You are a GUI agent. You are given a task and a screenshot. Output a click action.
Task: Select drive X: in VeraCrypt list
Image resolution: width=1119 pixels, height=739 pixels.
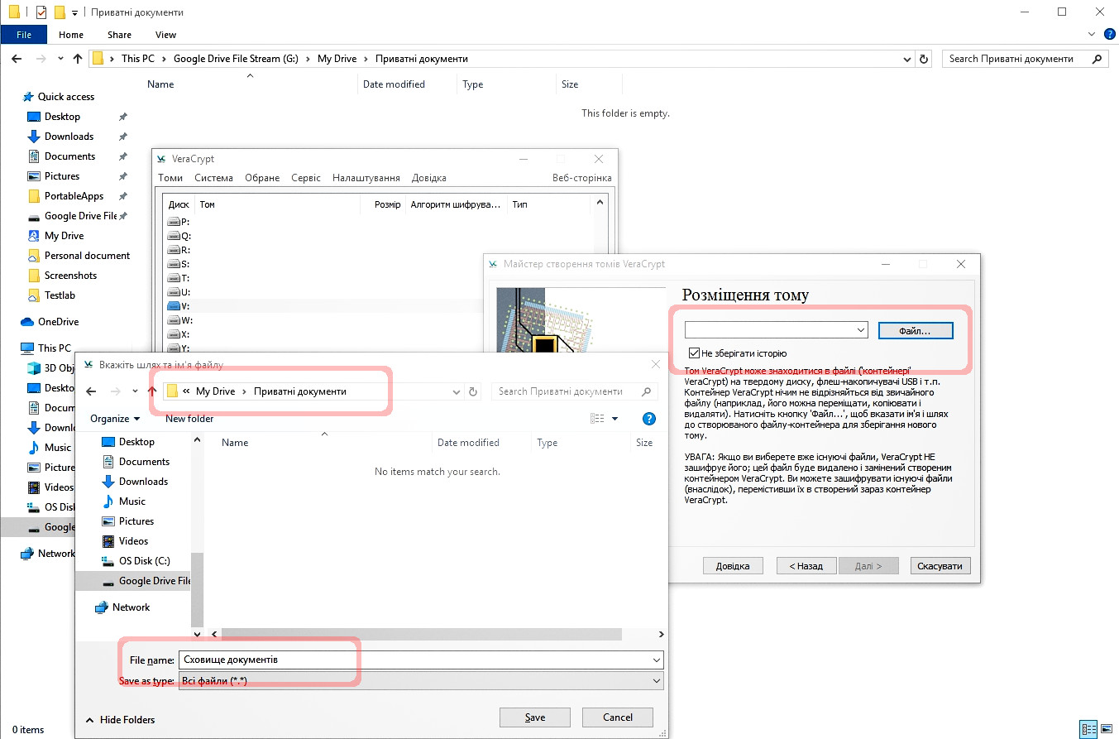[x=179, y=334]
